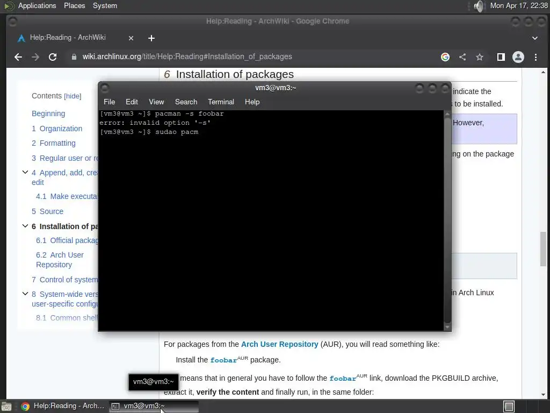
Task: Open the terminal Edit menu
Action: tap(132, 102)
